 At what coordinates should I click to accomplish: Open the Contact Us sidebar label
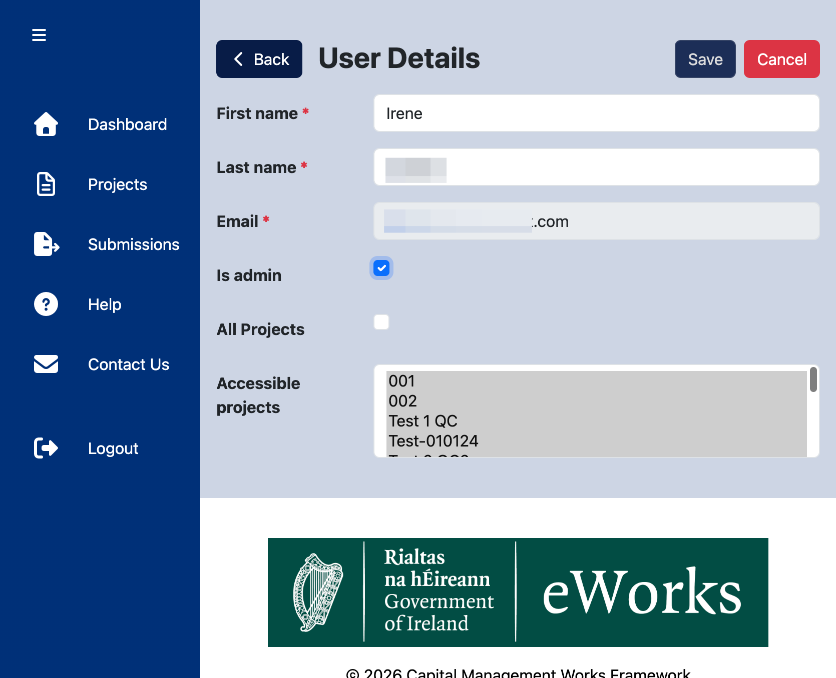[x=129, y=364]
